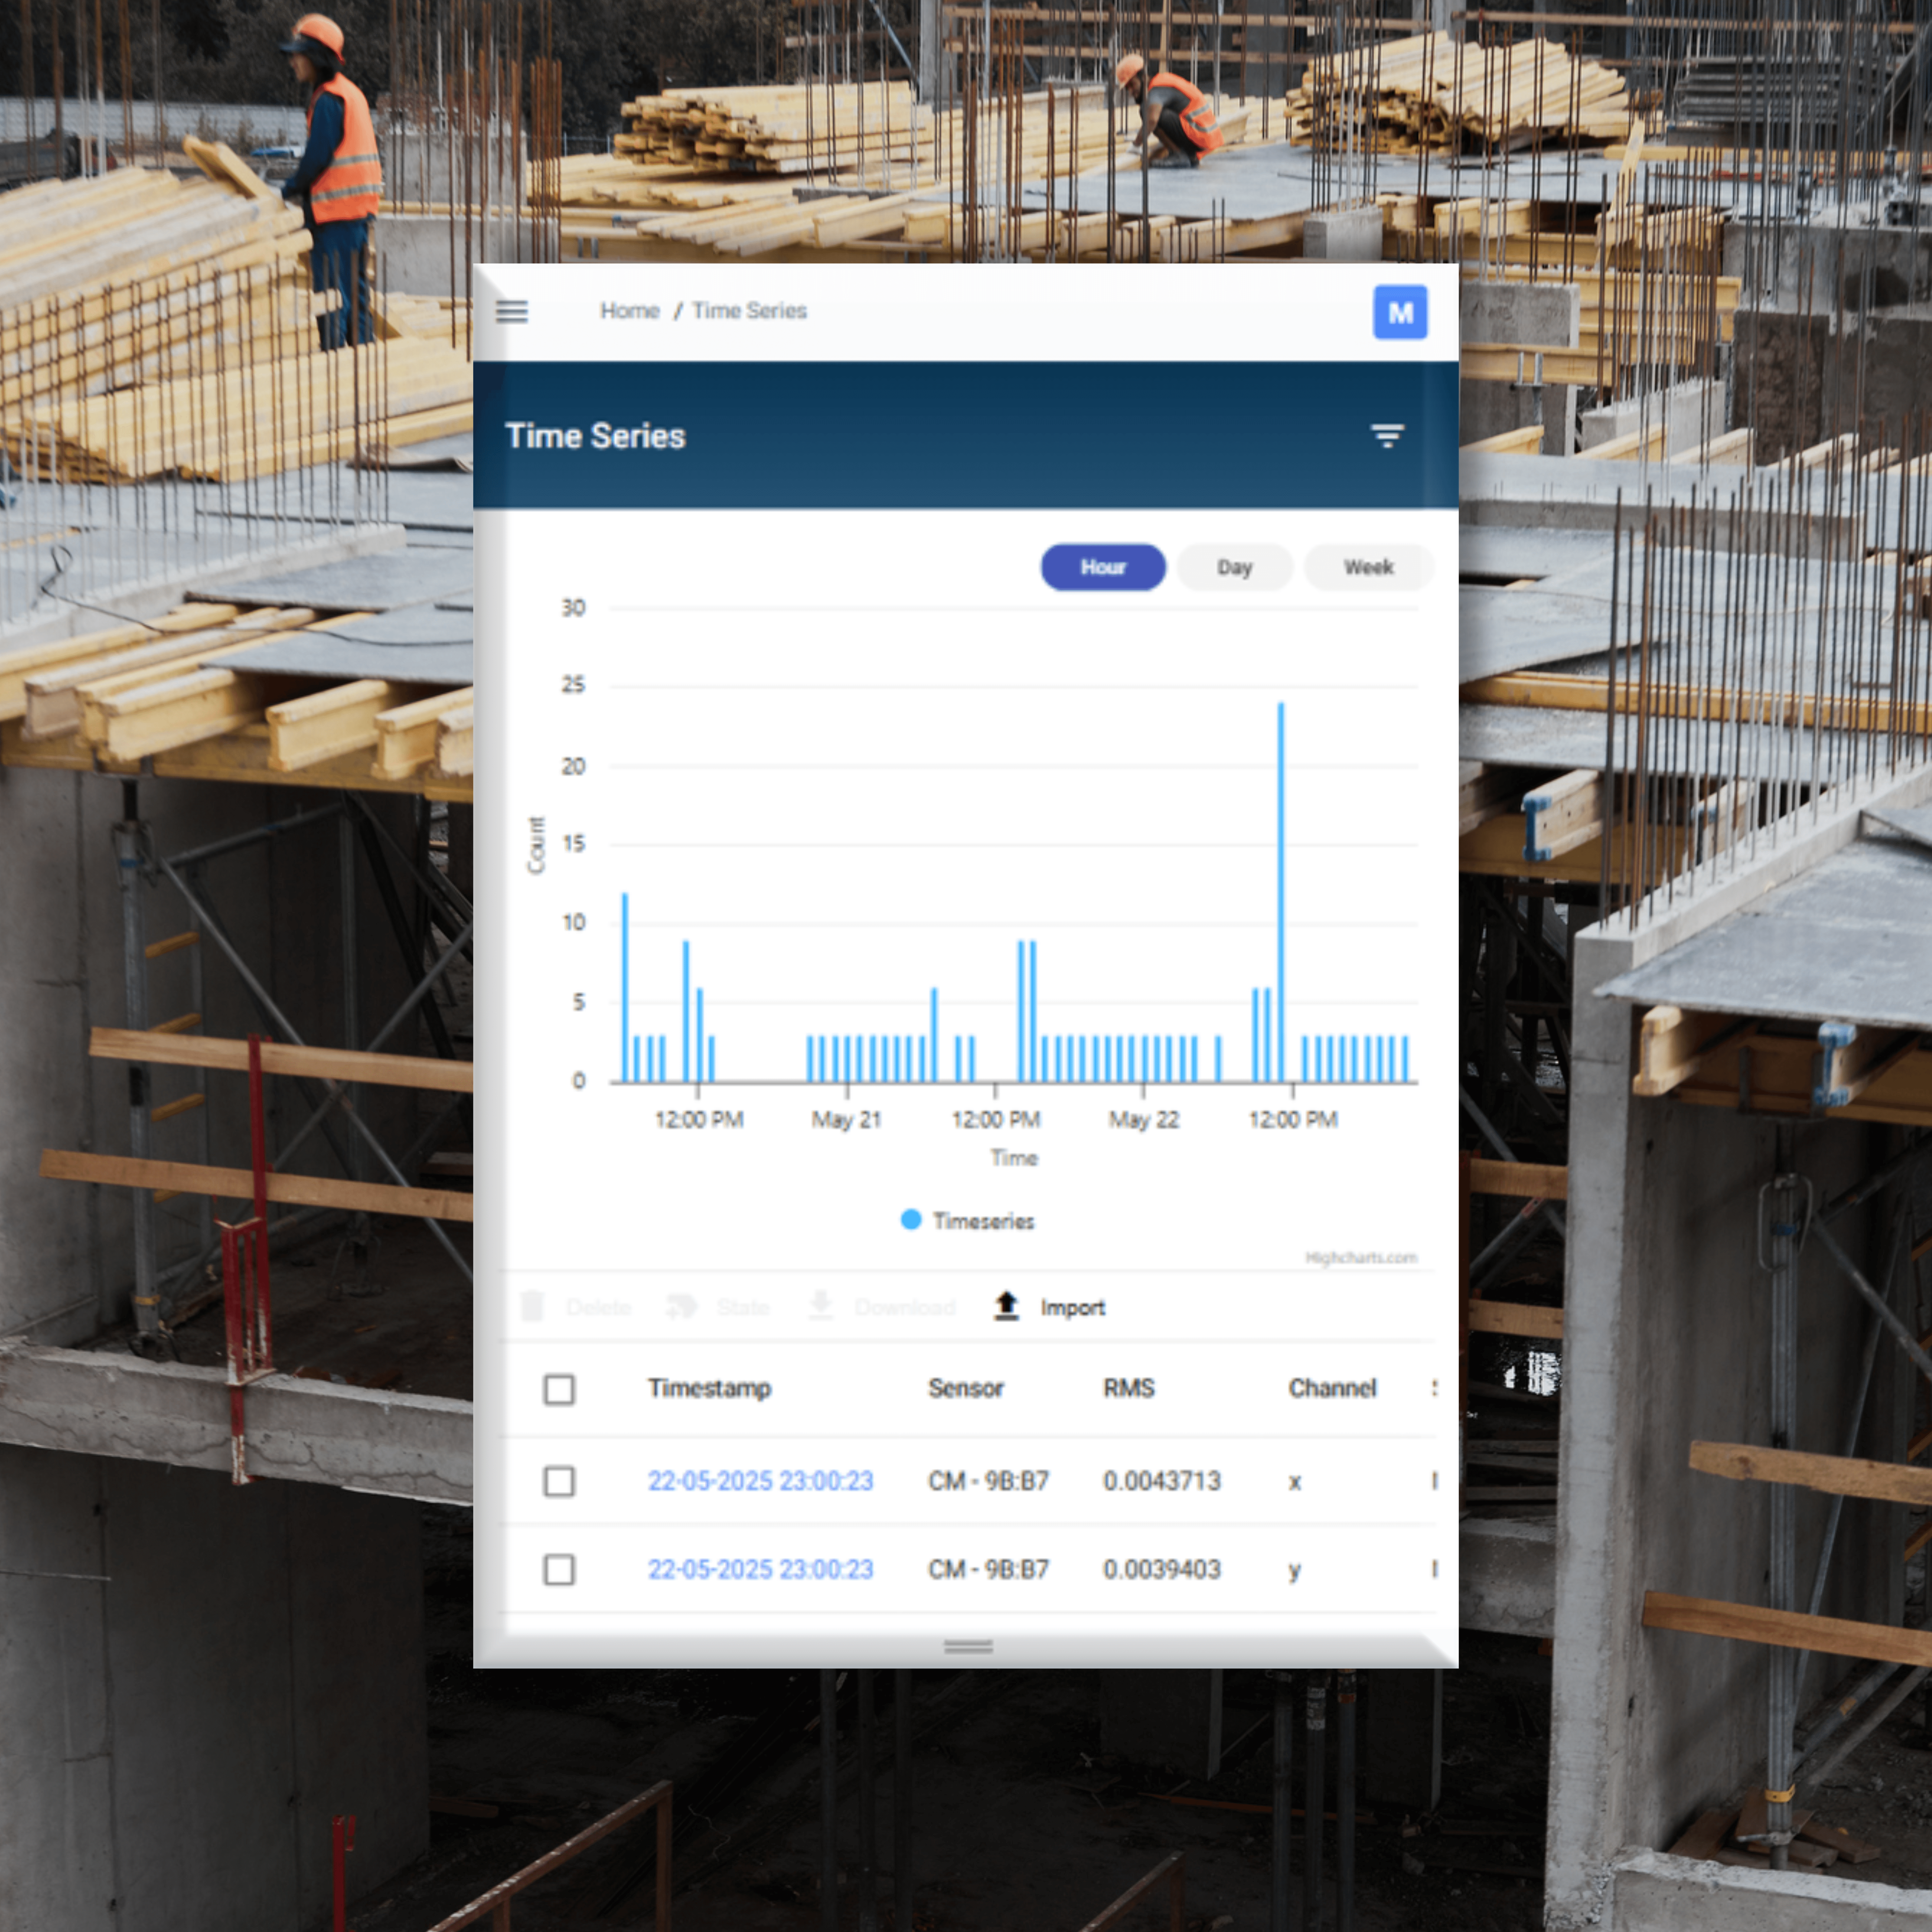The image size is (1932, 1932).
Task: Open timestamp link for RMS 0.0039403
Action: click(x=760, y=1569)
